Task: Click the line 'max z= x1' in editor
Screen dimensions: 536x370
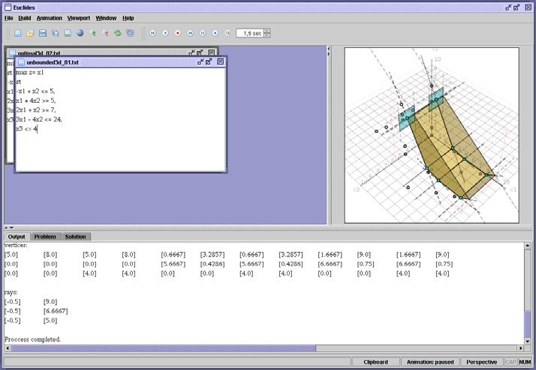Action: click(x=30, y=73)
